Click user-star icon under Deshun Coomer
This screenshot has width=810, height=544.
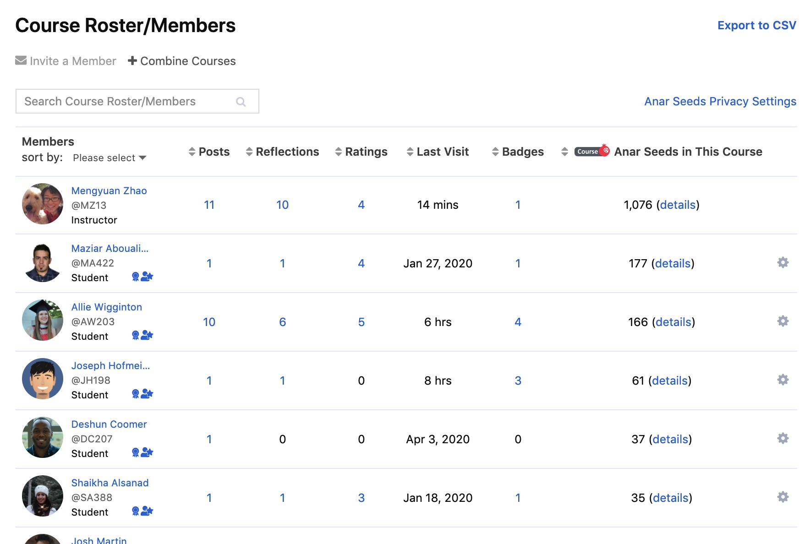click(147, 452)
